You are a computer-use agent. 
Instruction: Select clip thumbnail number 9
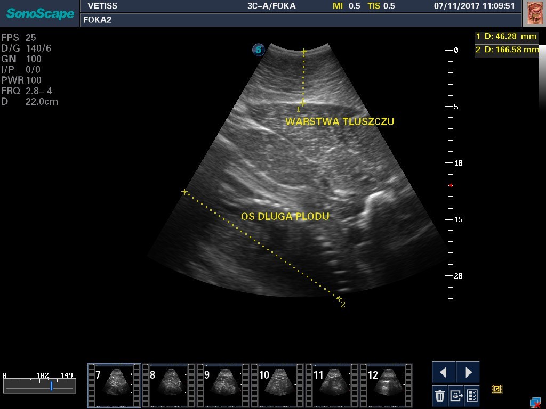tap(223, 379)
